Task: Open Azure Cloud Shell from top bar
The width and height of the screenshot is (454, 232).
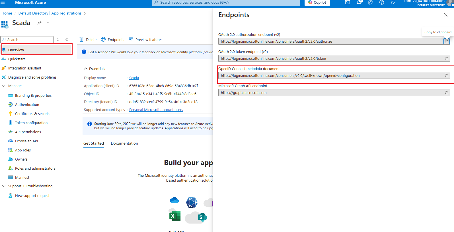Action: click(x=348, y=3)
